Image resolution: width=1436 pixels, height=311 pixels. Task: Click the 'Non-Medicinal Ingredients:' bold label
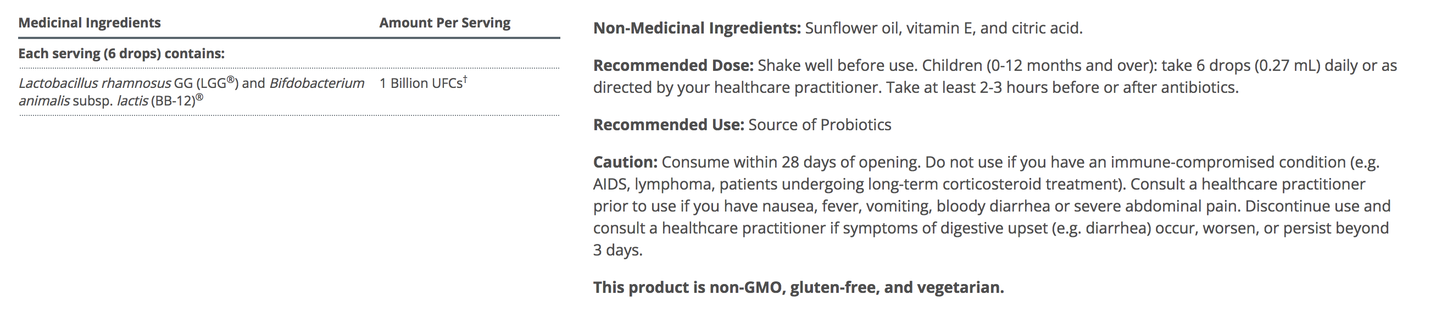(697, 28)
